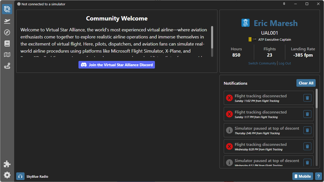Delete the Sunday 11:02 PM disconnected notification

pyautogui.click(x=307, y=98)
